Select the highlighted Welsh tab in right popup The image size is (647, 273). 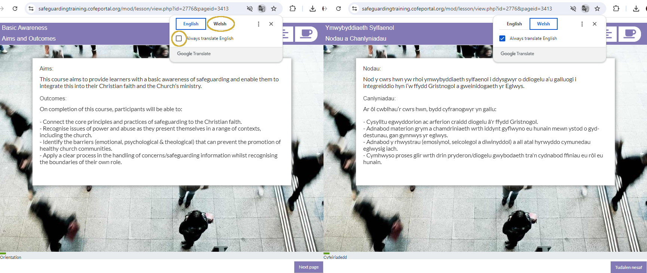click(543, 24)
